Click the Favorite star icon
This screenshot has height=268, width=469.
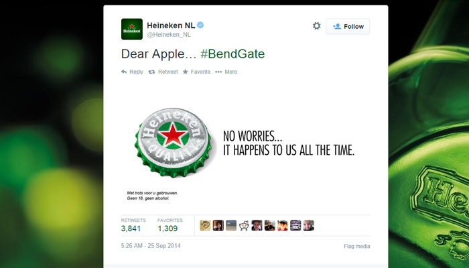click(x=186, y=72)
